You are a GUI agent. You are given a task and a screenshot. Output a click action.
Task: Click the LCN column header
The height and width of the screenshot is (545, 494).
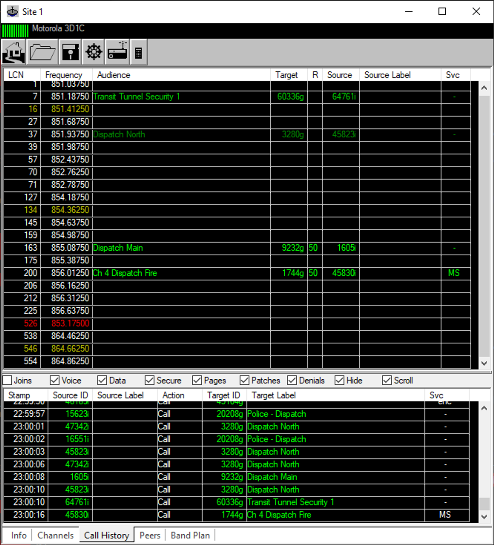click(x=22, y=75)
